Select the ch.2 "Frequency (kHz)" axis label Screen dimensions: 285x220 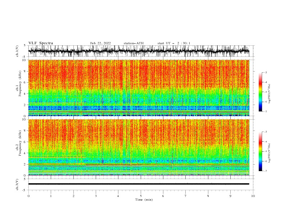point(20,143)
